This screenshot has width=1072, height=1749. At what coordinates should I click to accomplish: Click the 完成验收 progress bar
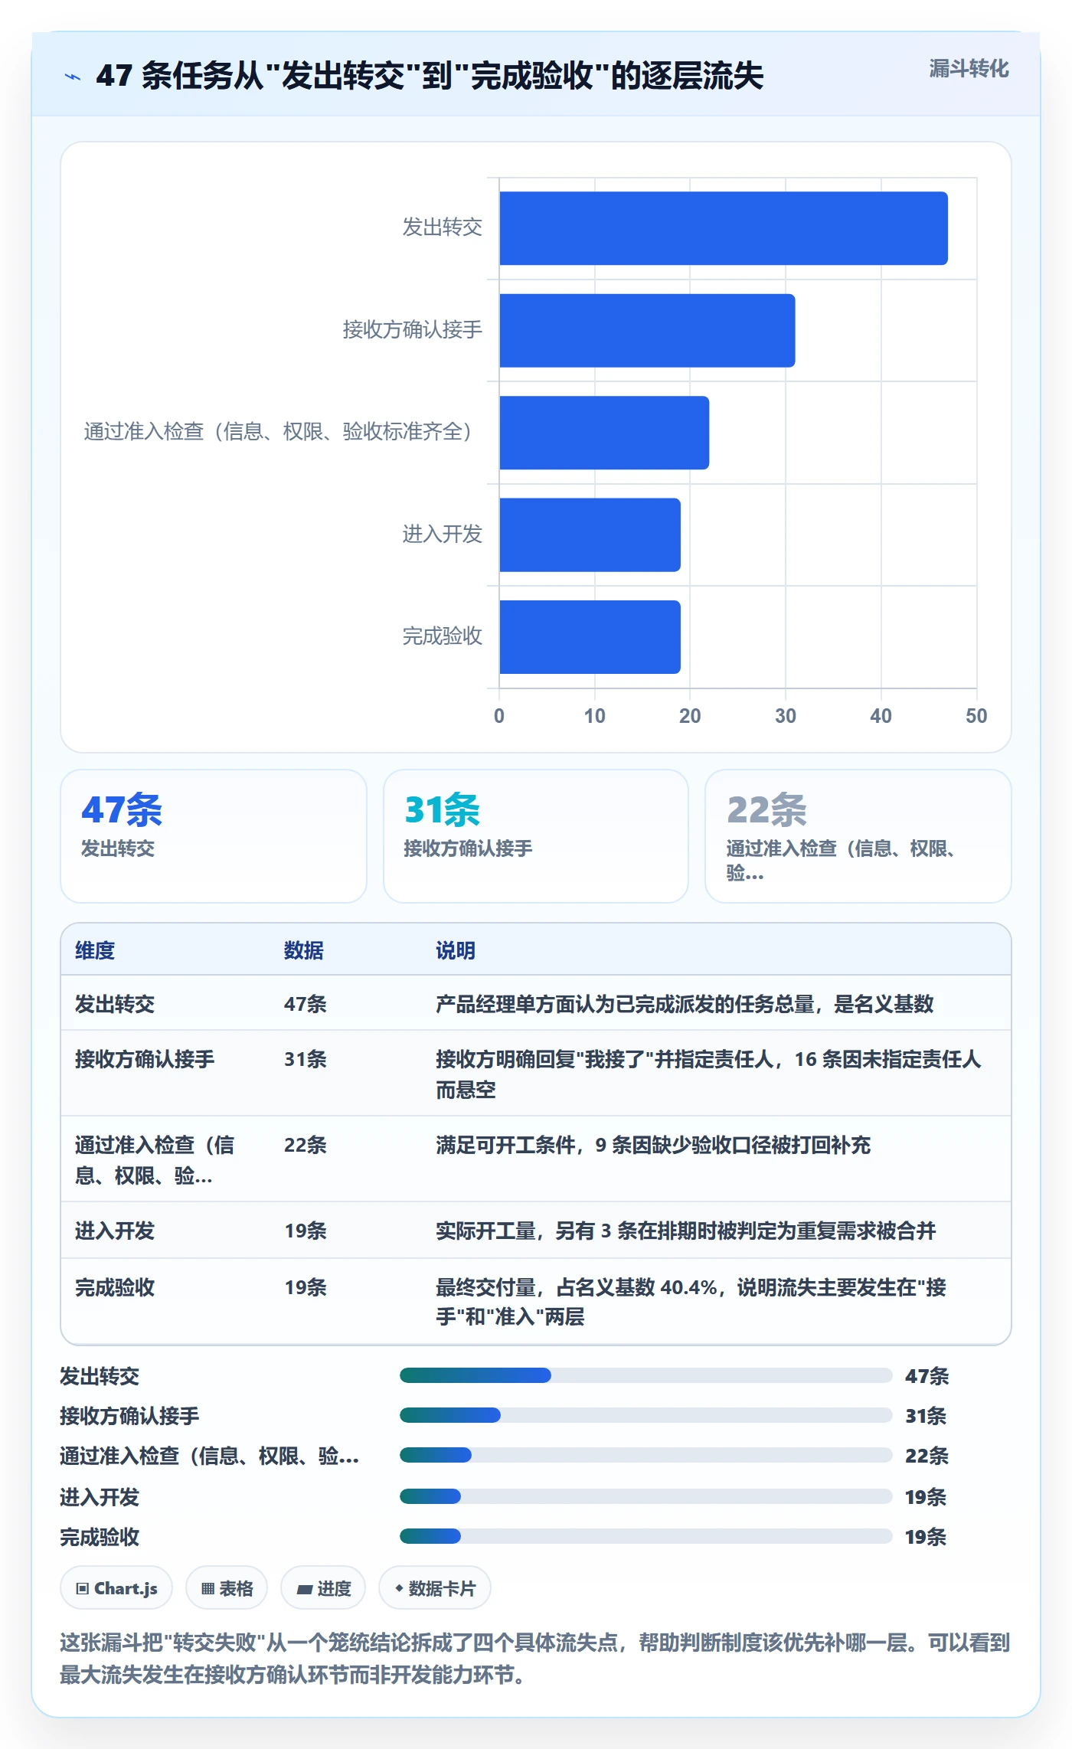(646, 1536)
